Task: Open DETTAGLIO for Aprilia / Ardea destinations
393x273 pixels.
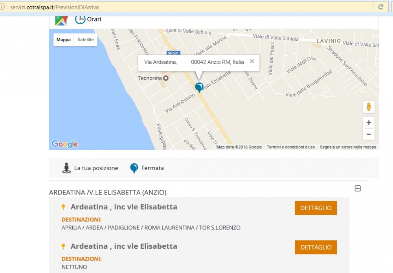Action: (316, 208)
